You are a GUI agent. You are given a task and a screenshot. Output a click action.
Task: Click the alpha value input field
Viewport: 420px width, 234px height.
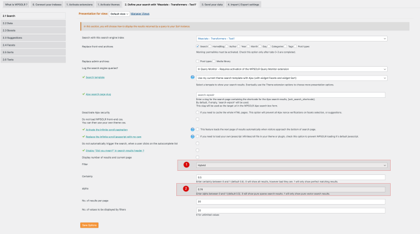click(291, 190)
